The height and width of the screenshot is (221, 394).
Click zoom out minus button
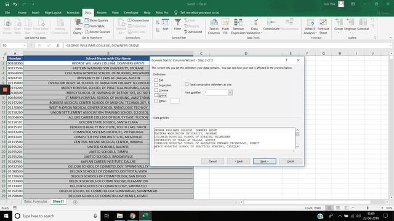(x=353, y=208)
